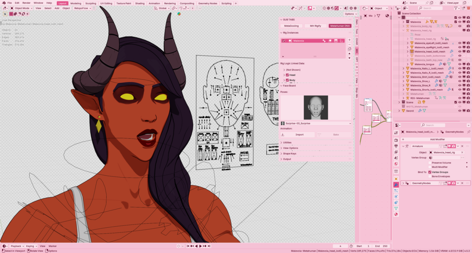Expand the GeometryNodes modifier panel
The height and width of the screenshot is (253, 472).
(x=403, y=183)
